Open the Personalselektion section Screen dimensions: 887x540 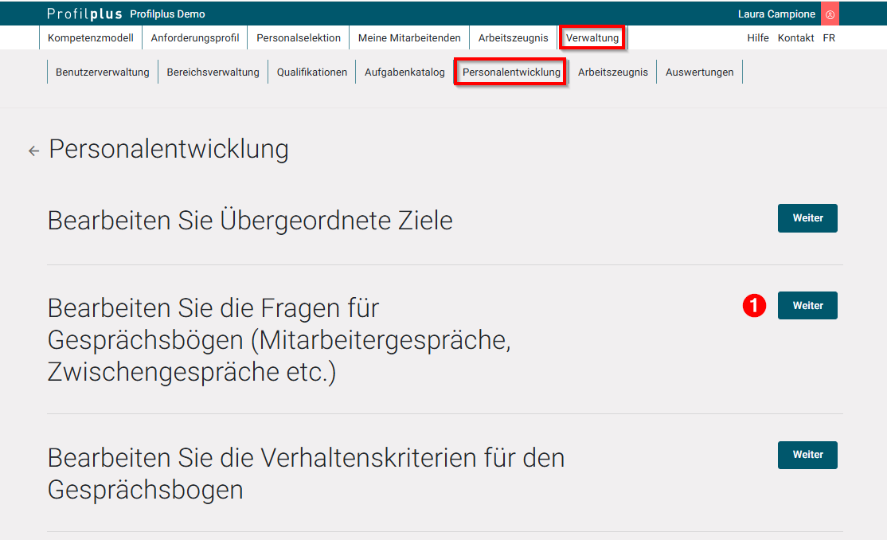[298, 37]
